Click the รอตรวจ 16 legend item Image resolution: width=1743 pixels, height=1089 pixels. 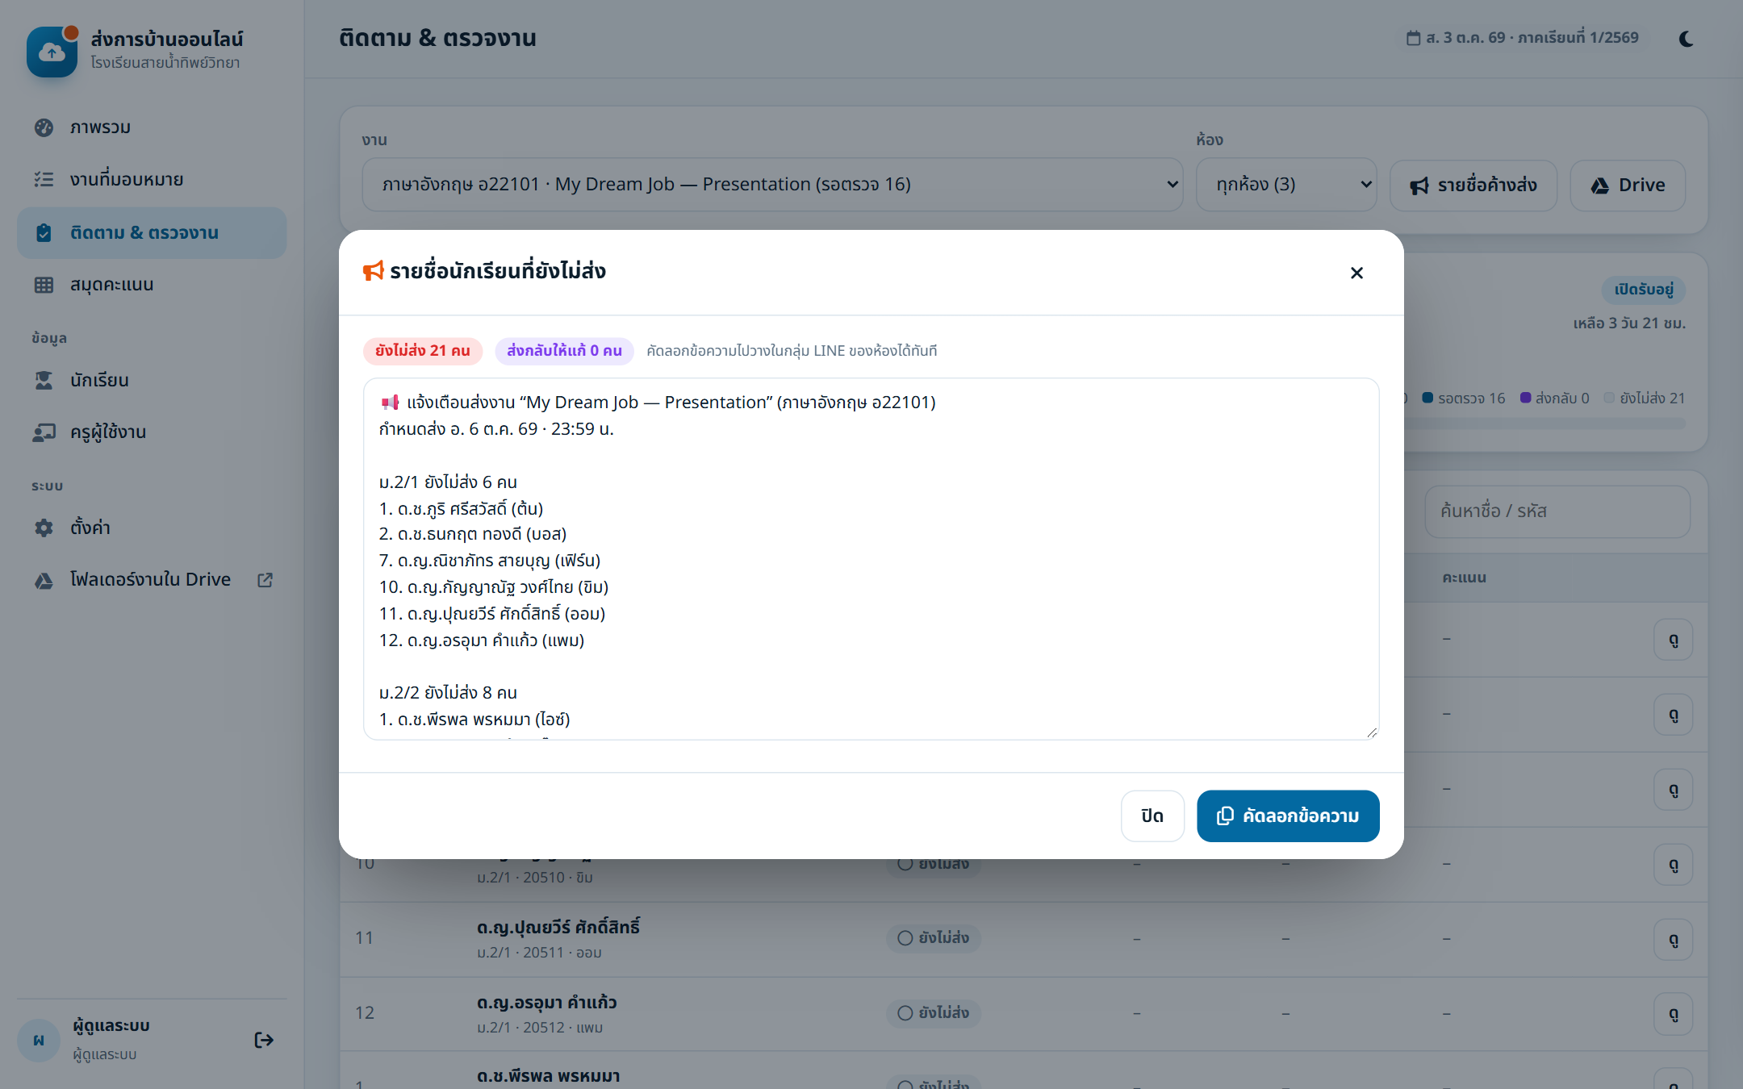click(x=1464, y=398)
